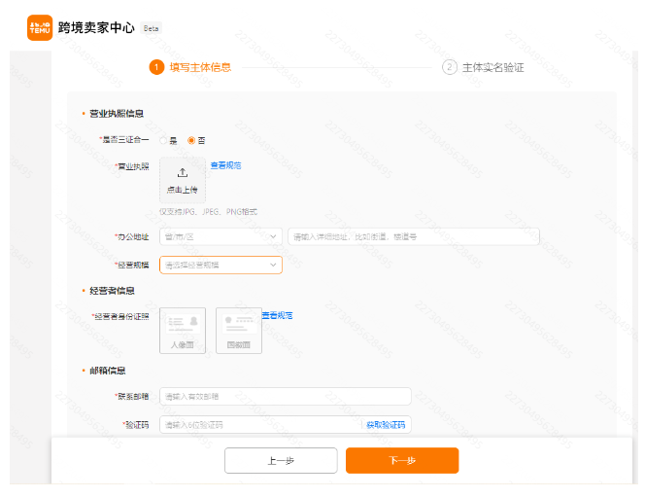Screen dimensions: 645x498
Task: Select 是 for three-in-one certificate
Action: [x=164, y=140]
